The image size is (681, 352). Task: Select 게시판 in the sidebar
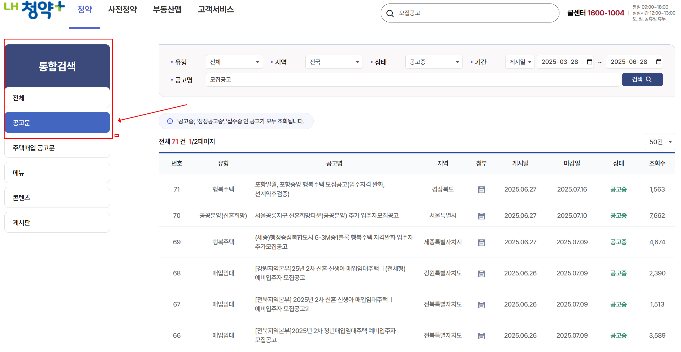click(x=57, y=222)
